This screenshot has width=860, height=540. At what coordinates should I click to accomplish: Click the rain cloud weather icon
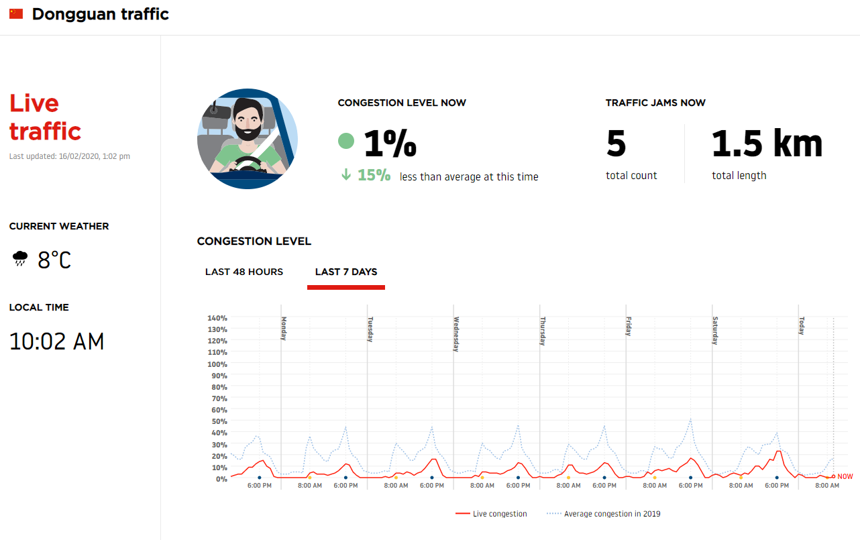tap(20, 259)
